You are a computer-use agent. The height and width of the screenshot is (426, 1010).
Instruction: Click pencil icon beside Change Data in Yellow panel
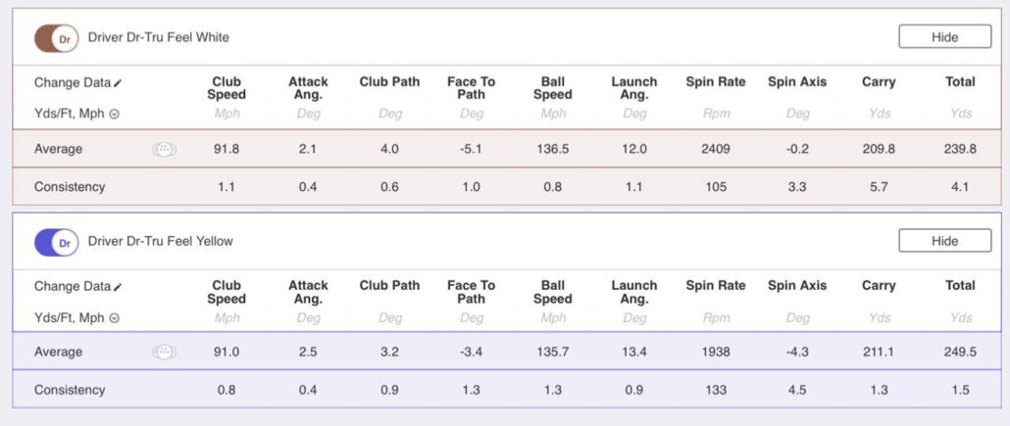click(x=118, y=287)
